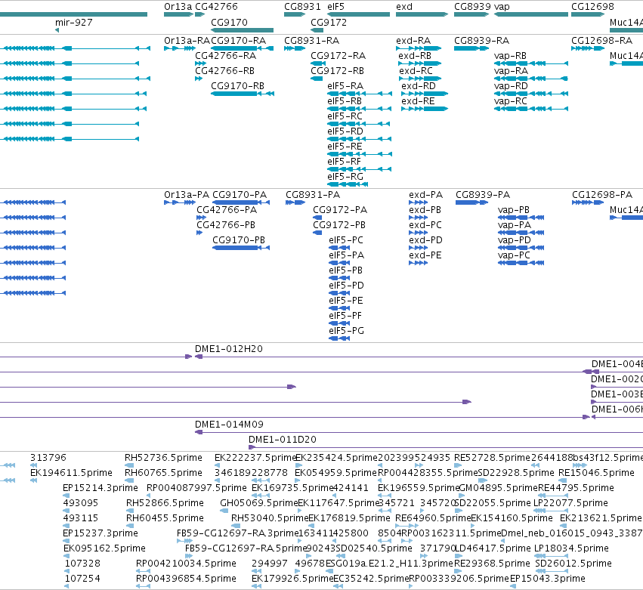Select transcript CG9170-RB label
The image size is (643, 590).
point(237,86)
